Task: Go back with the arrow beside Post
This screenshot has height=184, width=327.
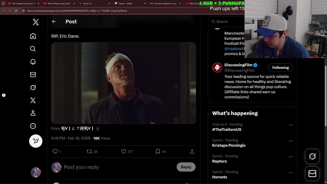Action: point(54,21)
